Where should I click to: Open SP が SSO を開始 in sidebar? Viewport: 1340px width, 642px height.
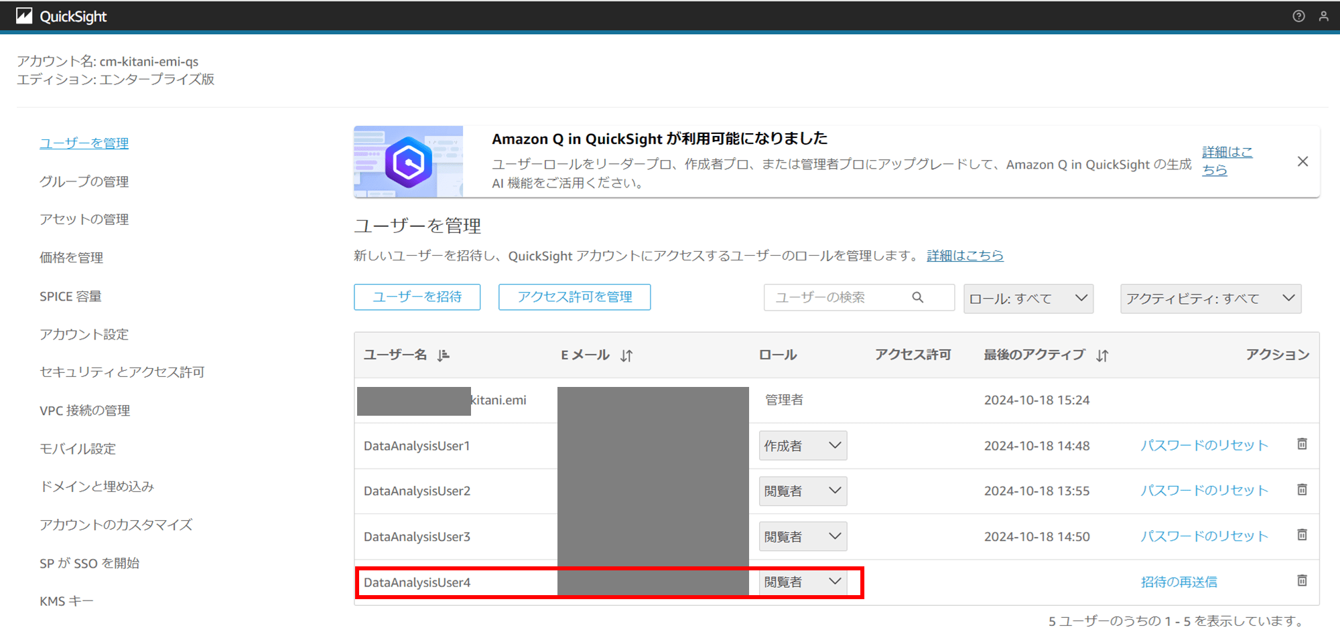tap(89, 563)
